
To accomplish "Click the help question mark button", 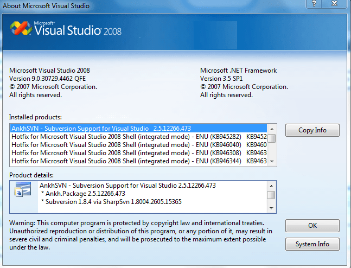I will [x=314, y=4].
